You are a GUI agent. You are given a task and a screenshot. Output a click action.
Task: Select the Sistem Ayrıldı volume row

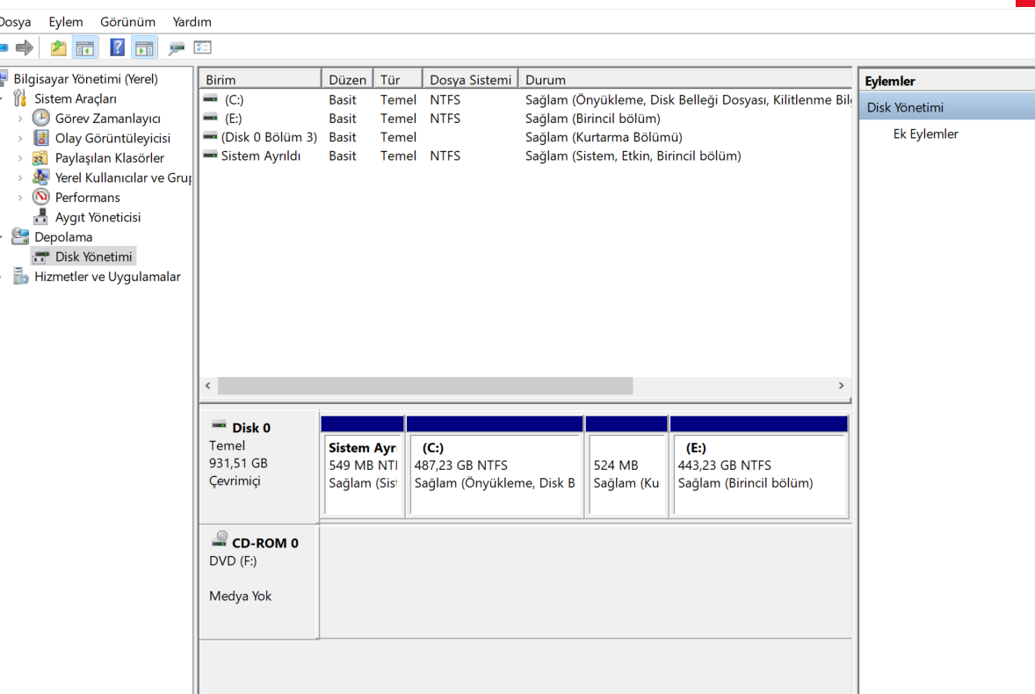(260, 155)
